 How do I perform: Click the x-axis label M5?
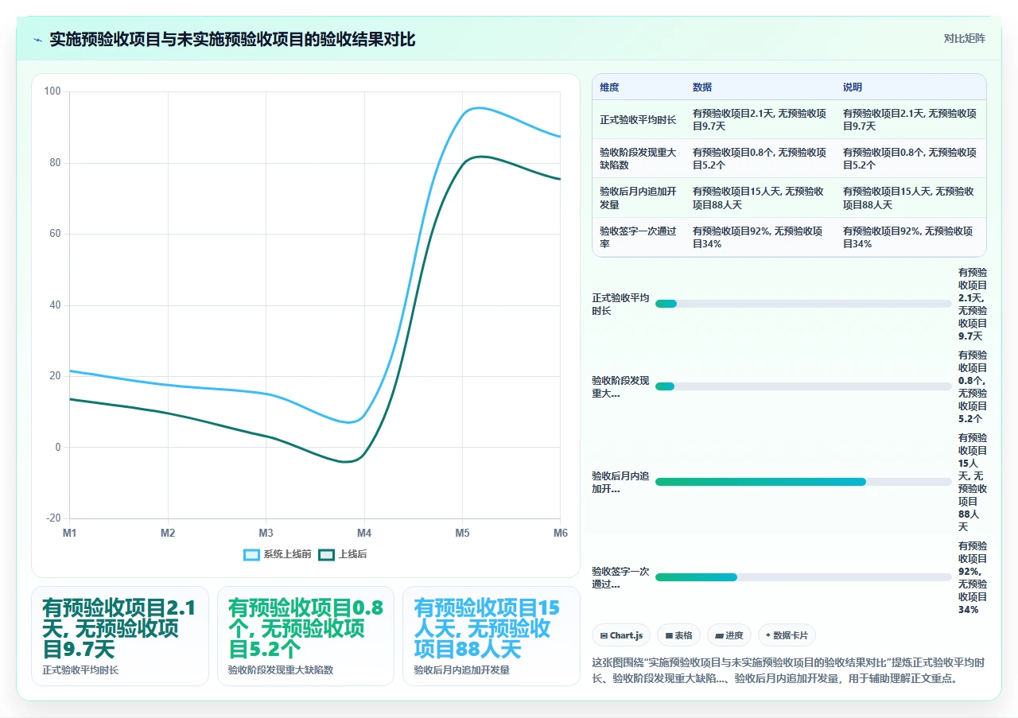463,533
